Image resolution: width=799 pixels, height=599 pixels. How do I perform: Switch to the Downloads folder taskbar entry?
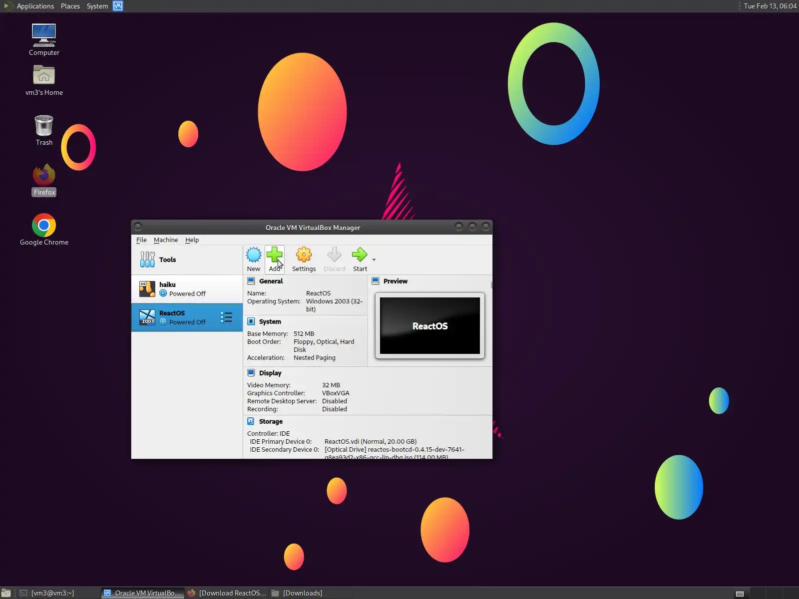[x=311, y=593]
